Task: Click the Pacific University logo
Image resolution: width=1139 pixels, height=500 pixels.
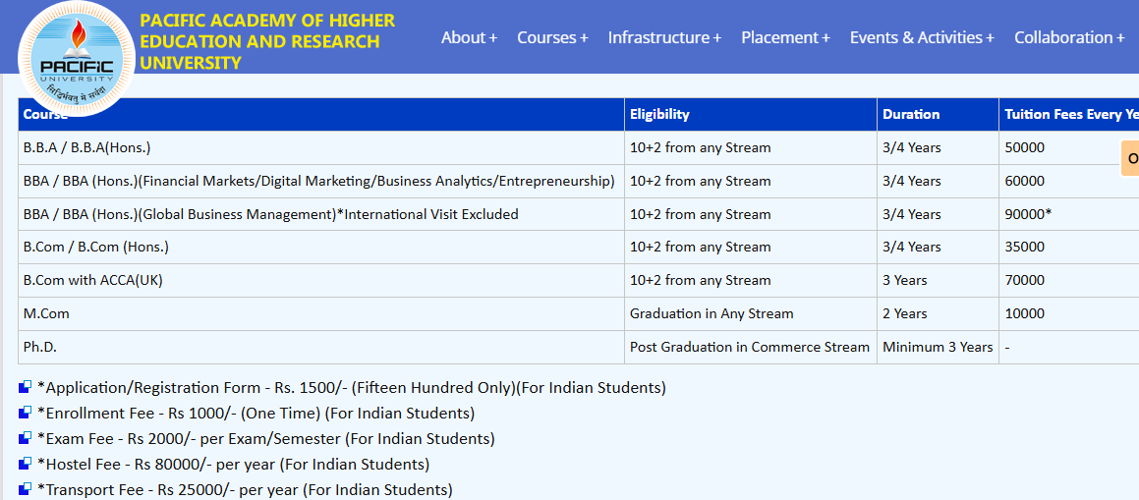Action: [77, 60]
